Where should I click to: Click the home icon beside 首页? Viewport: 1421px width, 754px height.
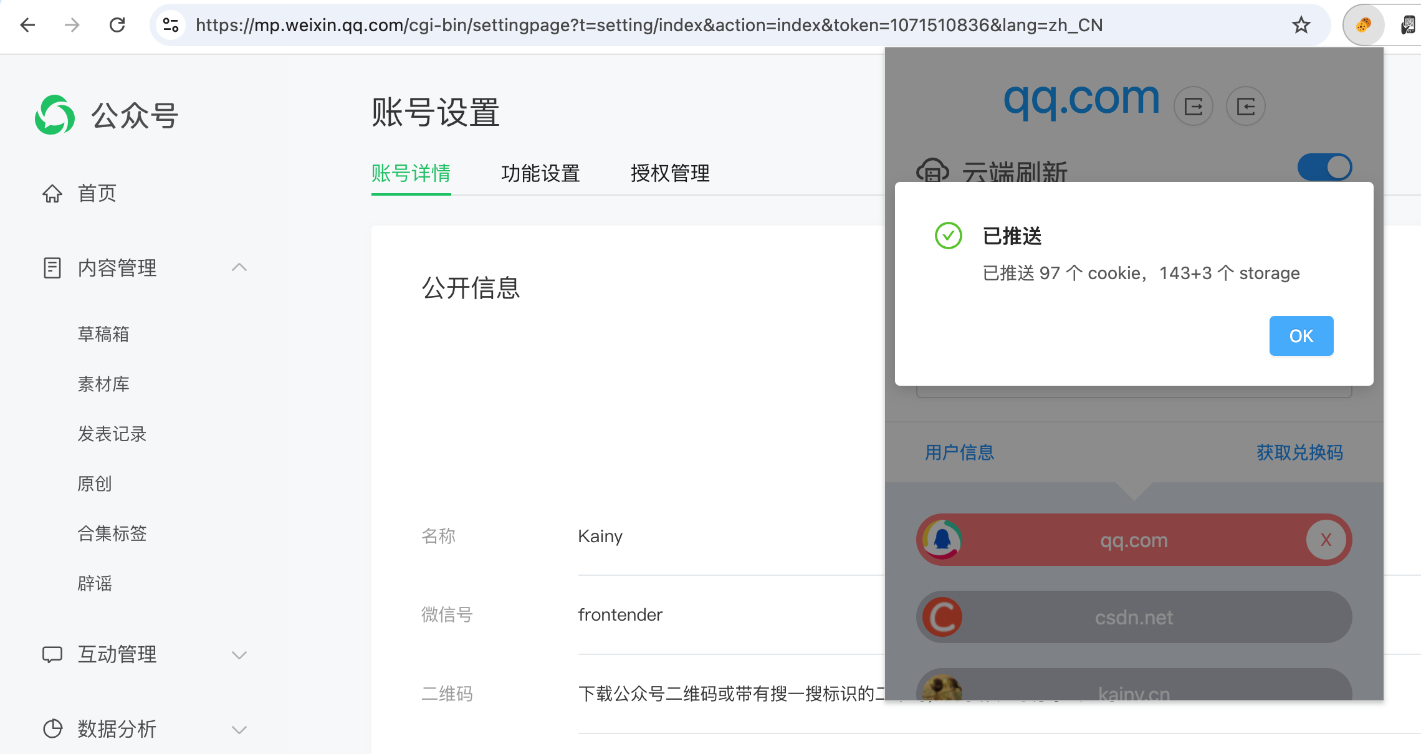click(52, 193)
